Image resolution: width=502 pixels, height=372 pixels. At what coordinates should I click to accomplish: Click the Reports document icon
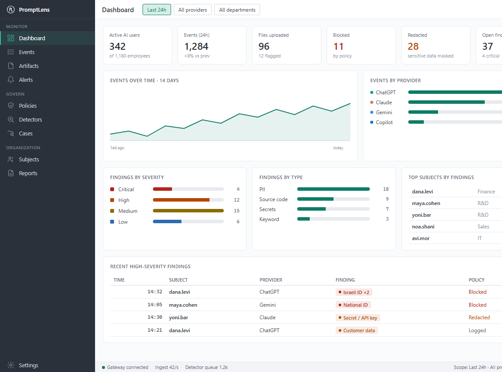click(x=11, y=173)
